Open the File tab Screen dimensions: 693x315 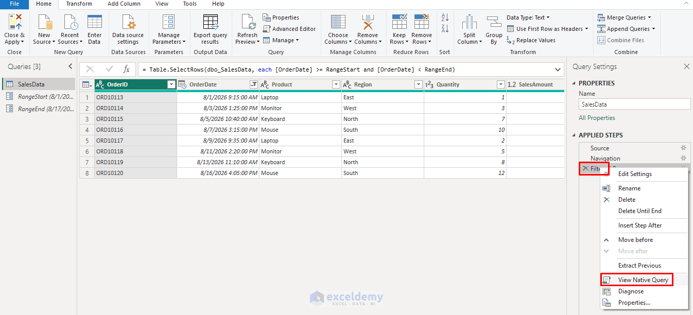click(14, 4)
